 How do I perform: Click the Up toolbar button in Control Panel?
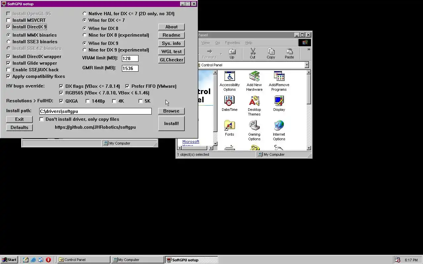(x=232, y=54)
